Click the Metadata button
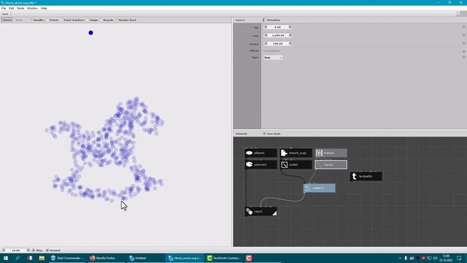Screen dimensions: 467x263 coord(271,20)
